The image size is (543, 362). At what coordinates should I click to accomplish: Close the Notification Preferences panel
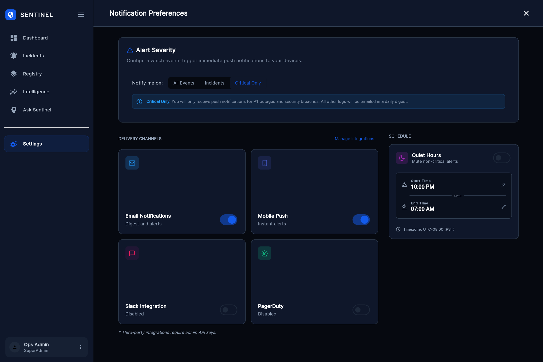(526, 13)
